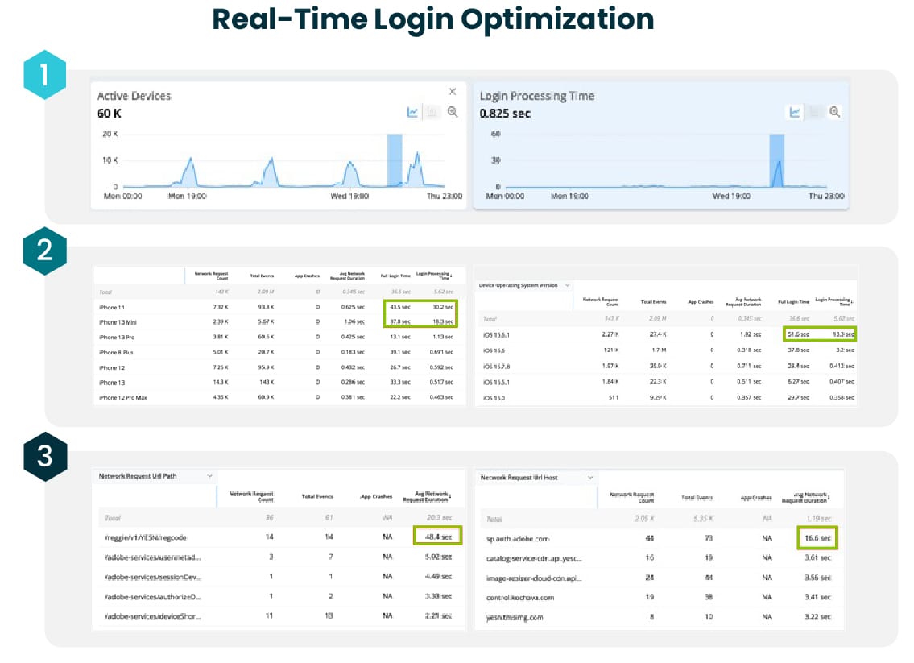Open the Device Operating System Version dropdown
The width and height of the screenshot is (914, 663).
click(x=566, y=285)
